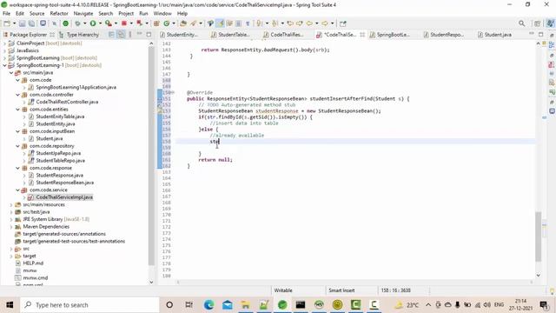Click the Writable status bar field

tap(283, 290)
